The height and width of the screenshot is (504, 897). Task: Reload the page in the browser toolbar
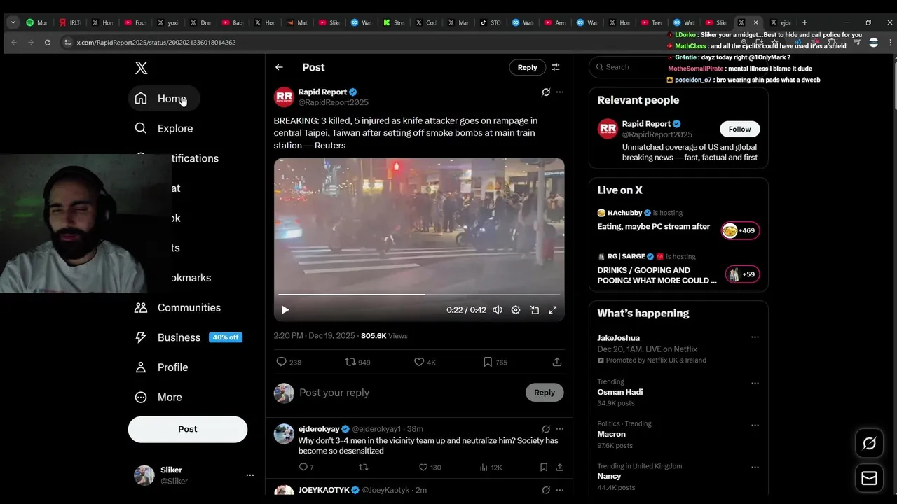(x=47, y=43)
